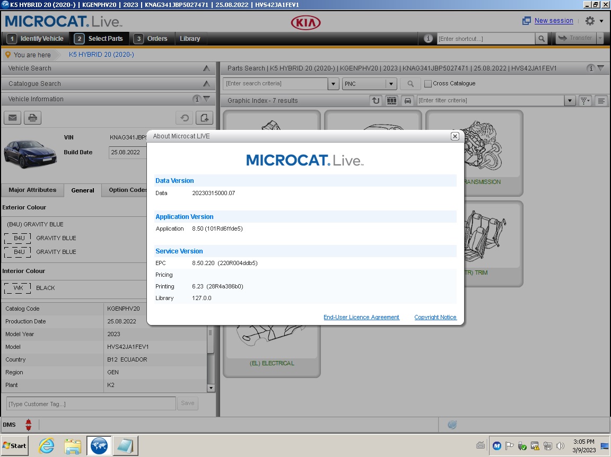Click the Microcat globe app taskbar button

click(x=99, y=446)
